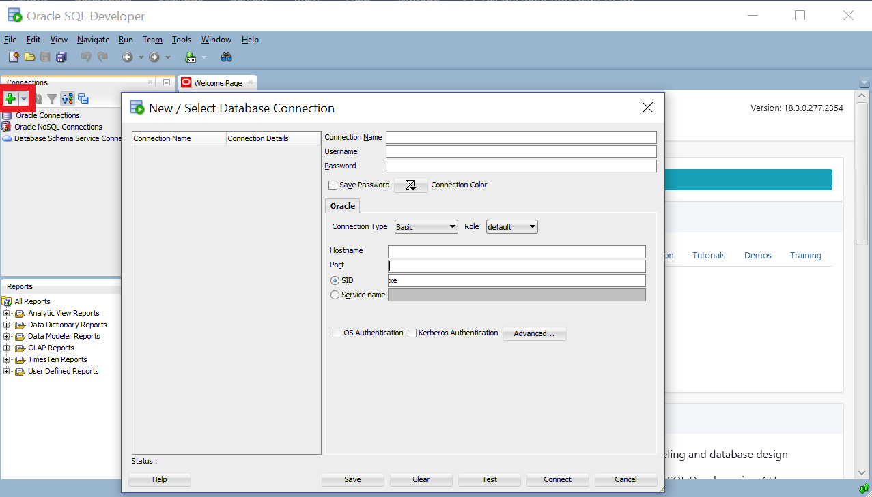
Task: Check the OS Authentication box
Action: tap(337, 333)
